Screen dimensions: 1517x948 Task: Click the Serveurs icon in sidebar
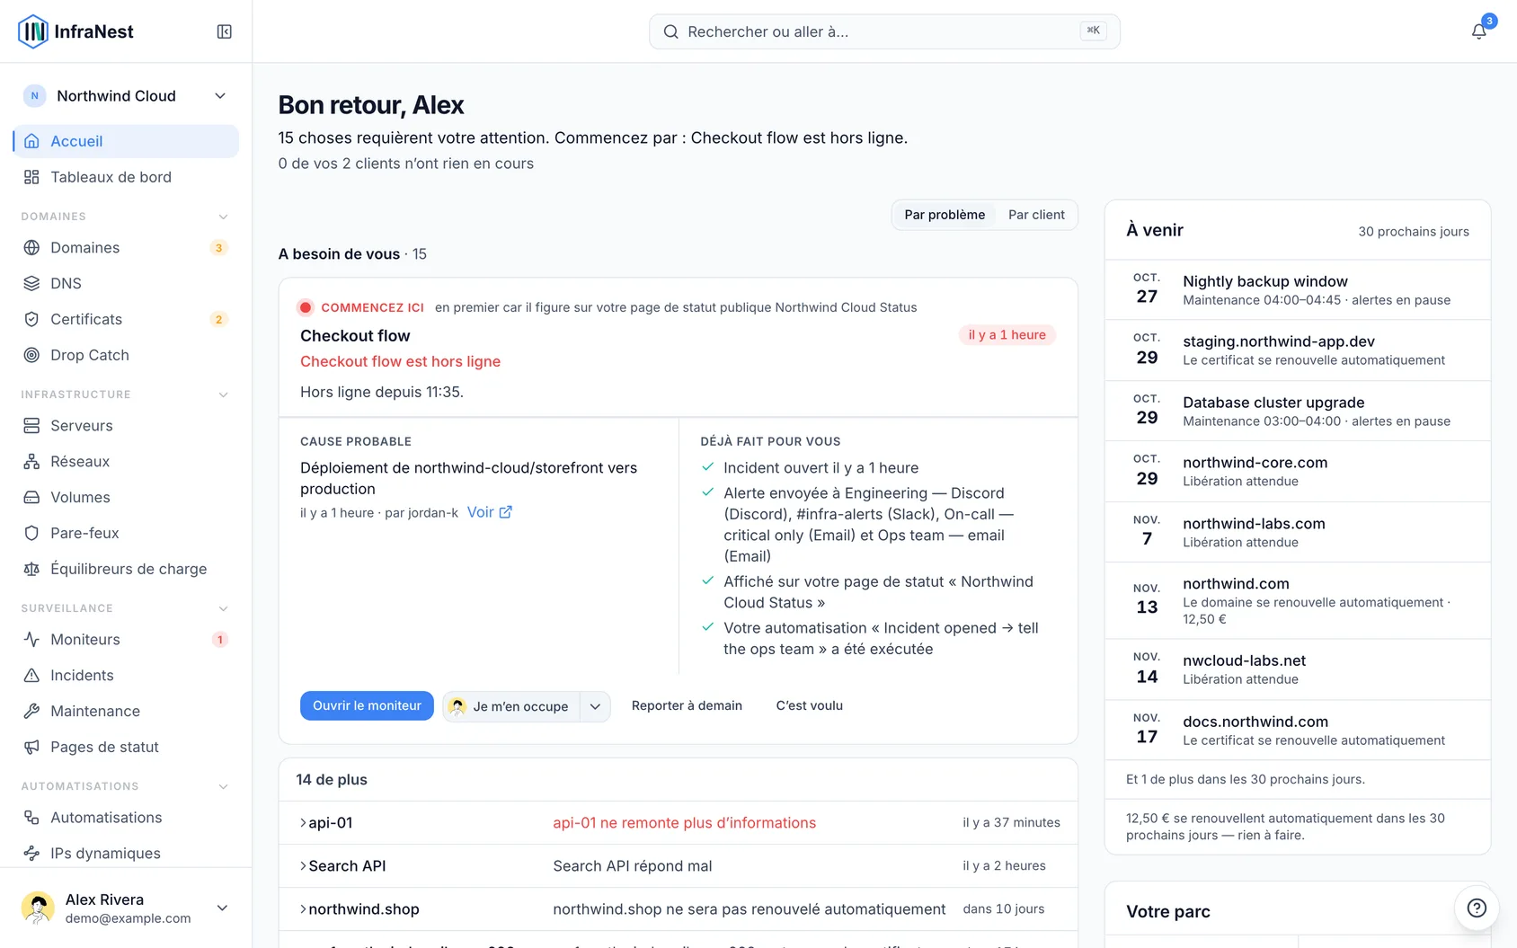(31, 425)
